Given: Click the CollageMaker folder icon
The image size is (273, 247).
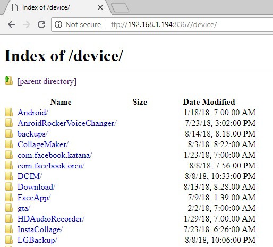Looking at the screenshot, I should [x=9, y=144].
